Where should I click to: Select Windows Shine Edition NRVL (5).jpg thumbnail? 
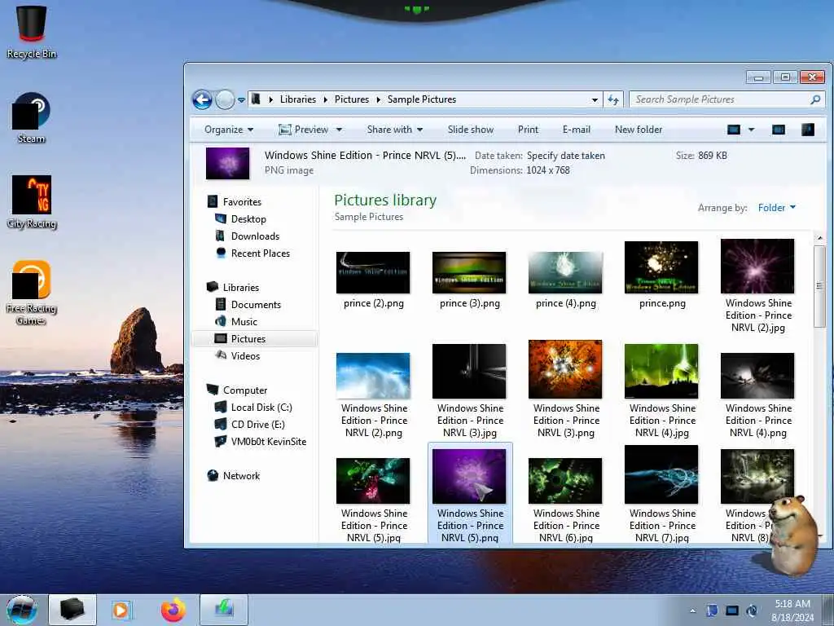tap(373, 481)
